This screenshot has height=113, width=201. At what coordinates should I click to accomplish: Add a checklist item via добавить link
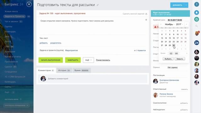pos(44,43)
